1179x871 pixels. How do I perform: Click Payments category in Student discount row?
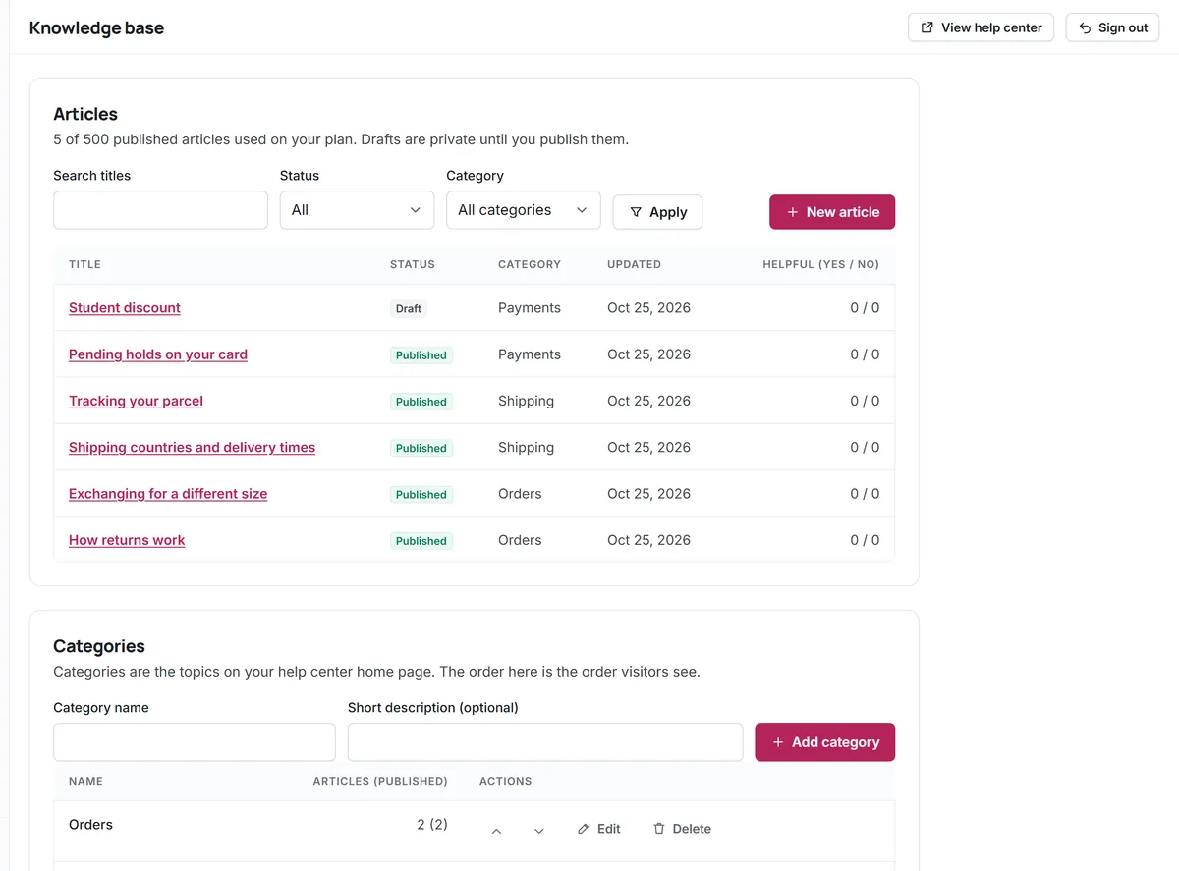coord(530,308)
